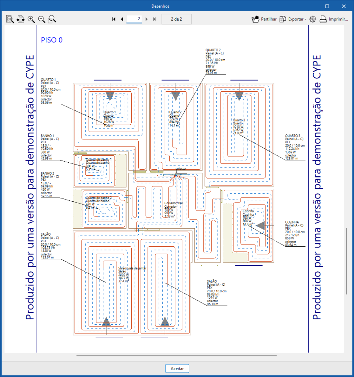Go to the first page
Image resolution: width=354 pixels, height=377 pixels.
pyautogui.click(x=114, y=19)
